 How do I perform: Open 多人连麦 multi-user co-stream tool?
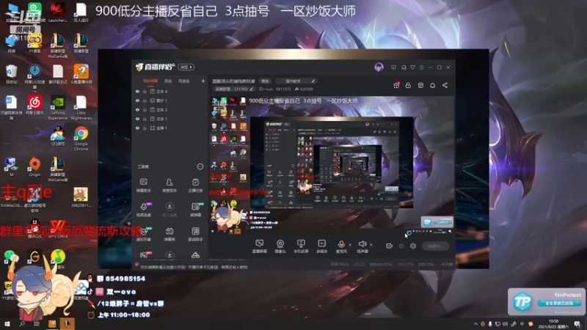pos(169,210)
